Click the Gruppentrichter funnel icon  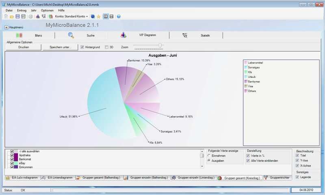point(266,178)
